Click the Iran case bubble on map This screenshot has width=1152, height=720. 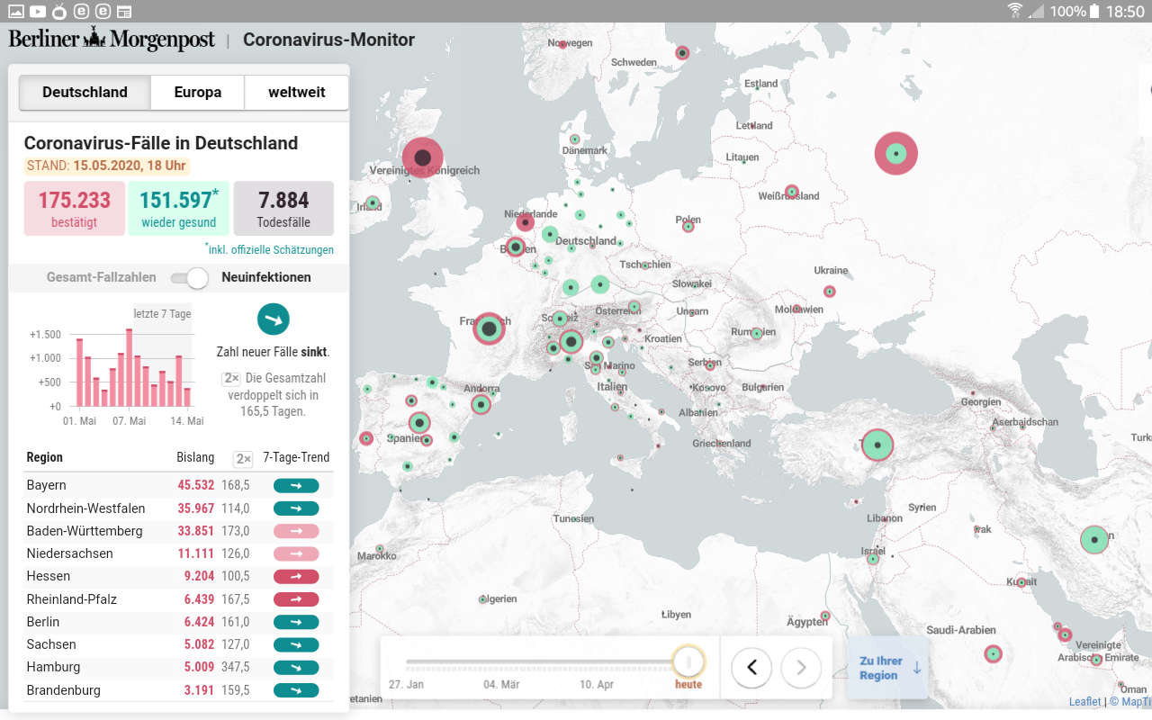(x=1094, y=540)
